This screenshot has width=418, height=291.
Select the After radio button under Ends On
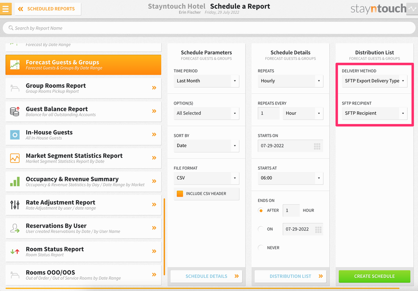(x=261, y=211)
